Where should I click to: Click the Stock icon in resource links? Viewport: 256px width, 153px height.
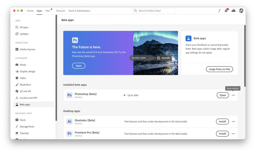[x=17, y=120]
